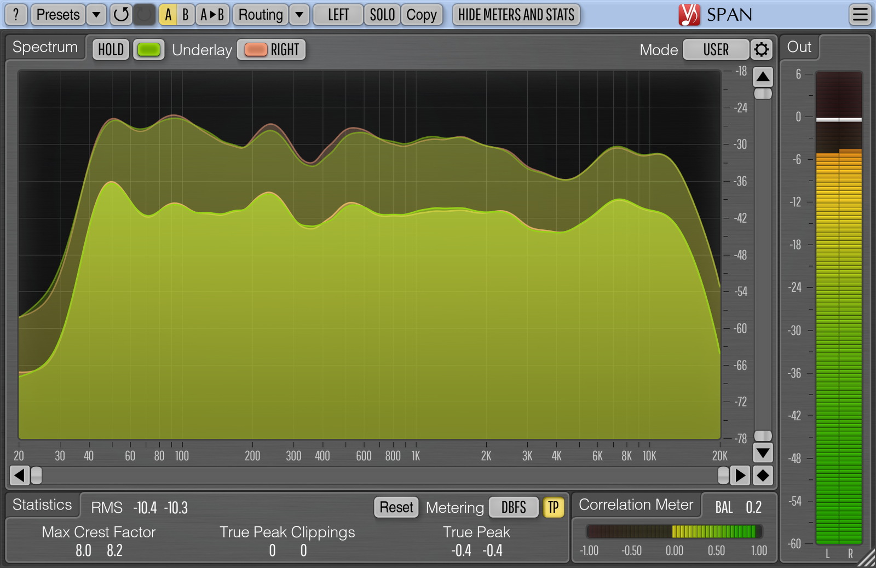
Task: Click Hide Meters and Stats button
Action: [x=516, y=15]
